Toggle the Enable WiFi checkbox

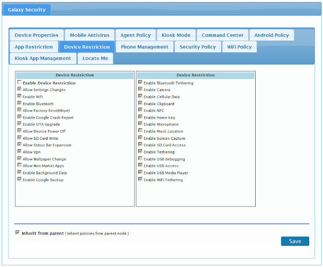pos(20,96)
